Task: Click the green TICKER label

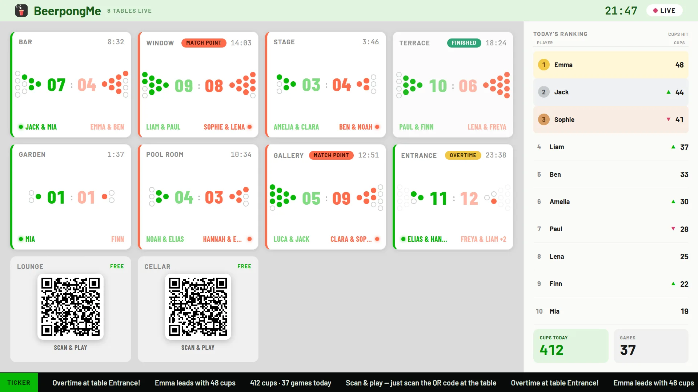Action: [19, 383]
